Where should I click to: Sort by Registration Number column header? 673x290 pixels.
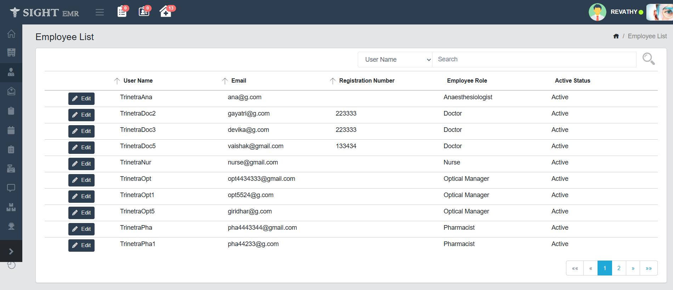click(366, 81)
